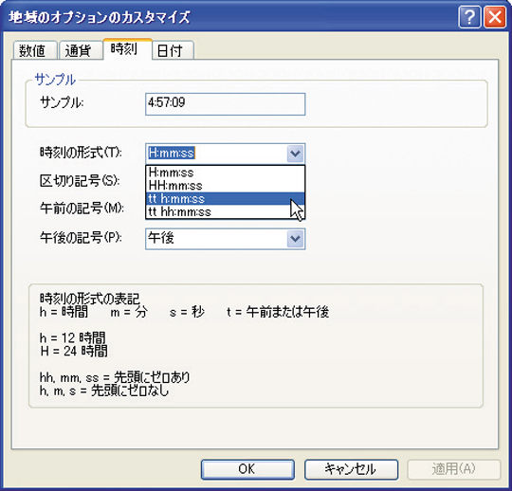
Task: Click the 時刻の形式 text field showing H:mm:ss
Action: pyautogui.click(x=216, y=154)
